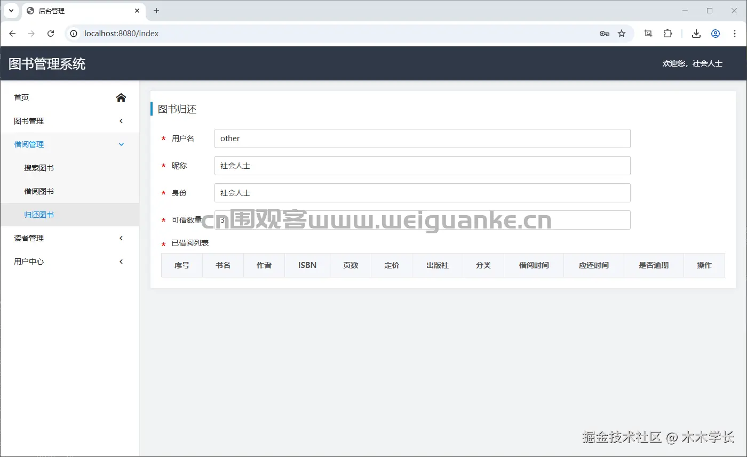Open the downloads icon
This screenshot has height=457, width=747.
click(696, 34)
